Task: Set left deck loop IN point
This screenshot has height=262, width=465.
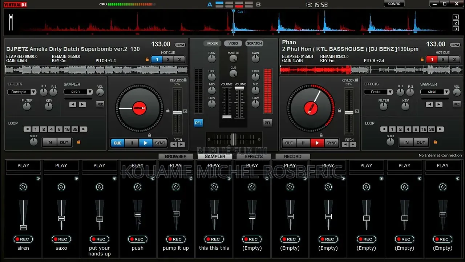Action: point(50,142)
